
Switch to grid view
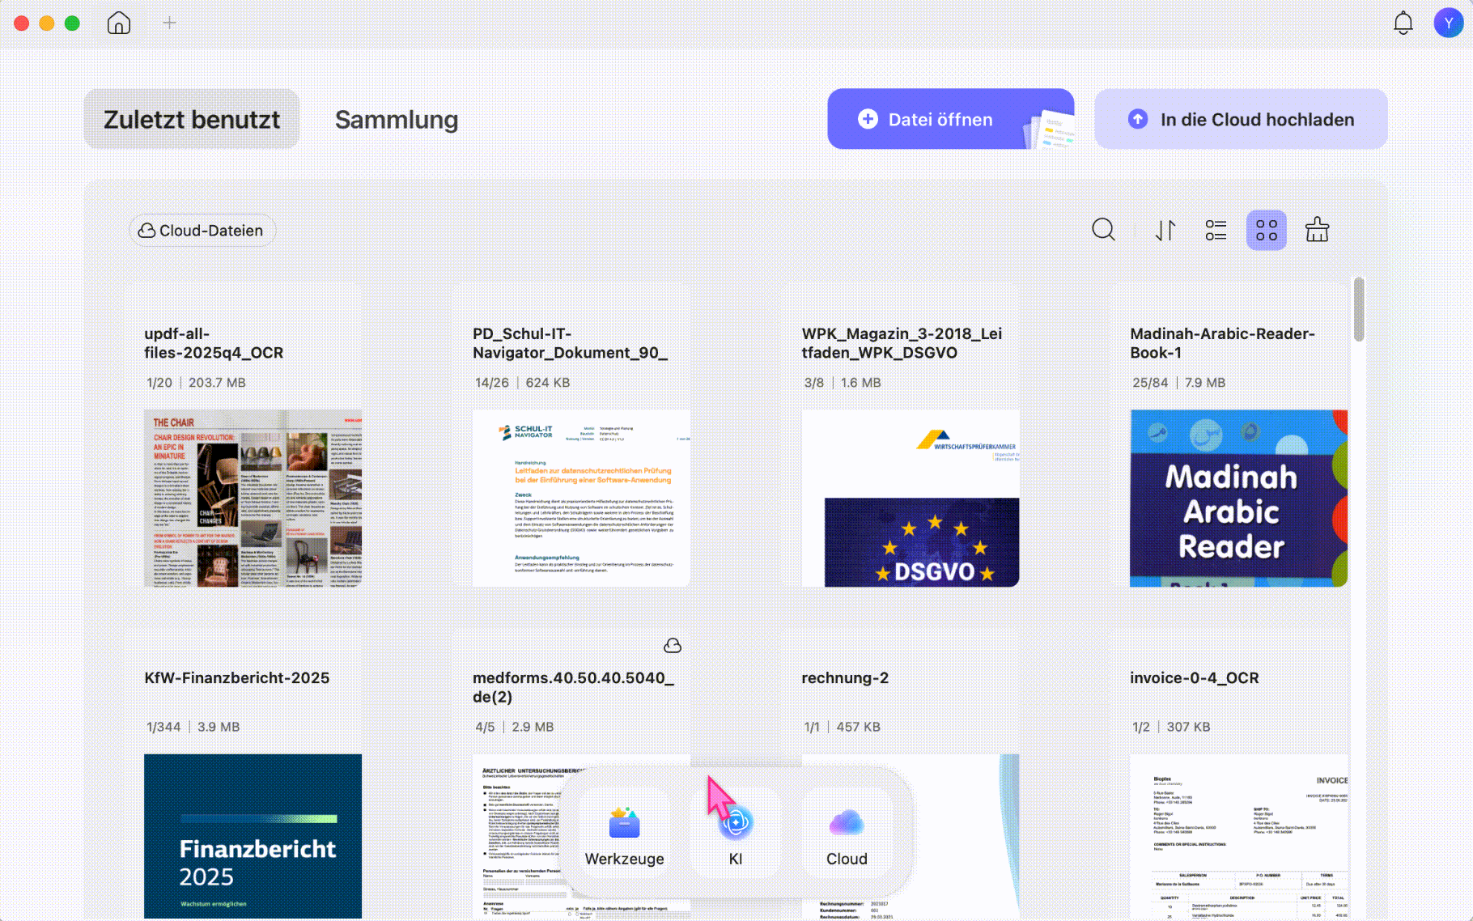tap(1267, 230)
